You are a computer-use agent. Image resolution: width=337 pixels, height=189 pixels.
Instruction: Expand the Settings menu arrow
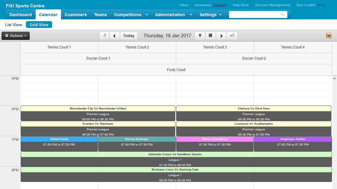(x=220, y=15)
